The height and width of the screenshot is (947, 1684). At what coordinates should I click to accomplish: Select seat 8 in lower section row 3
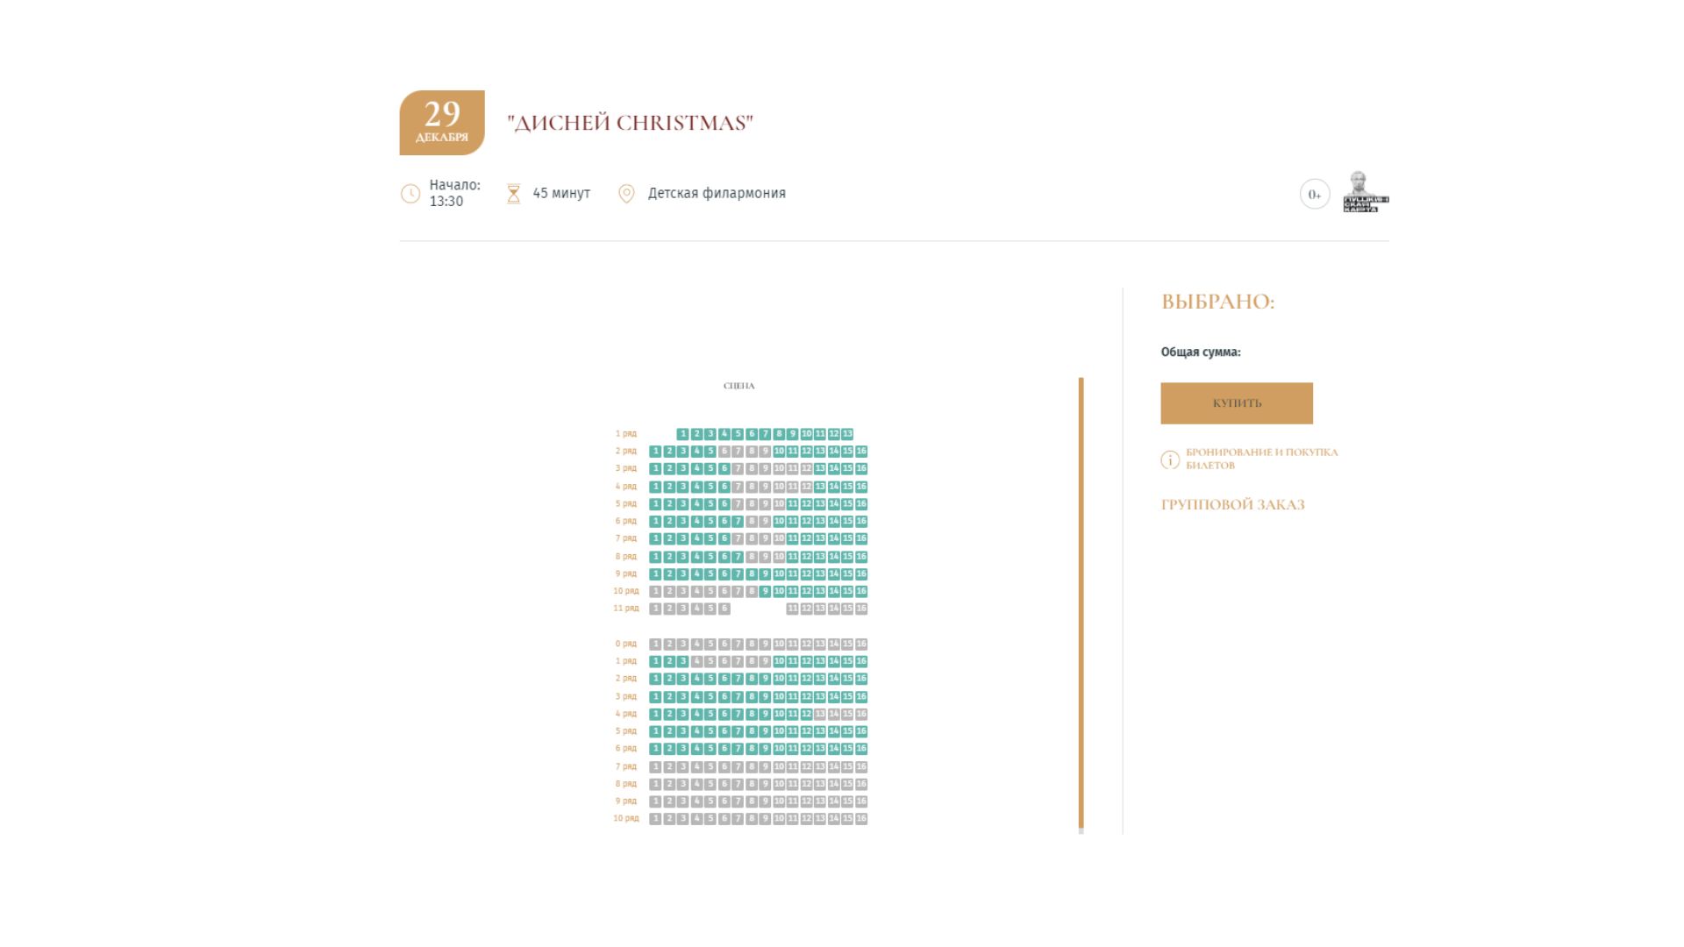(x=752, y=697)
